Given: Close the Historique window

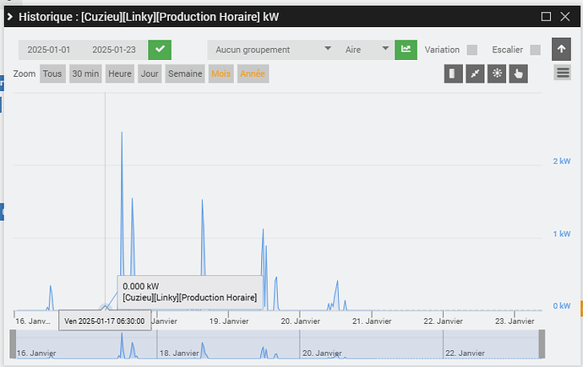Looking at the screenshot, I should pos(565,16).
